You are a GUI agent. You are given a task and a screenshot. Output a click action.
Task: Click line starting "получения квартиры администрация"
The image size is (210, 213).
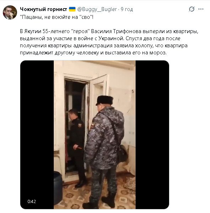click(104, 46)
